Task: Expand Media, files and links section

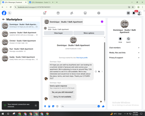Action: [x=124, y=53]
